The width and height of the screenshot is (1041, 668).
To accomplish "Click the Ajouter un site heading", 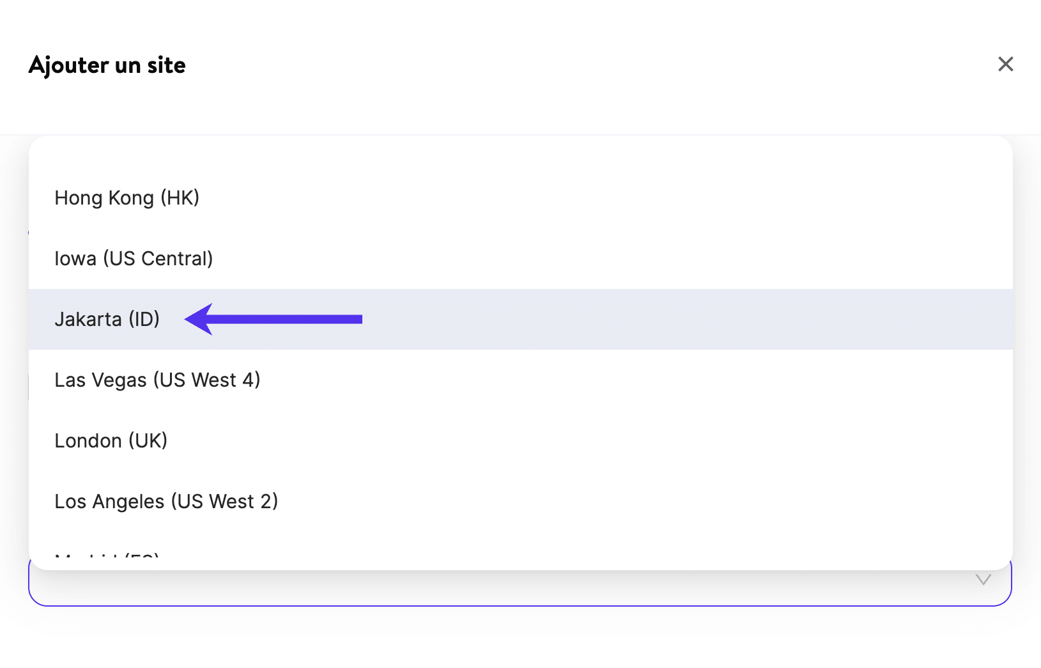I will click(107, 65).
